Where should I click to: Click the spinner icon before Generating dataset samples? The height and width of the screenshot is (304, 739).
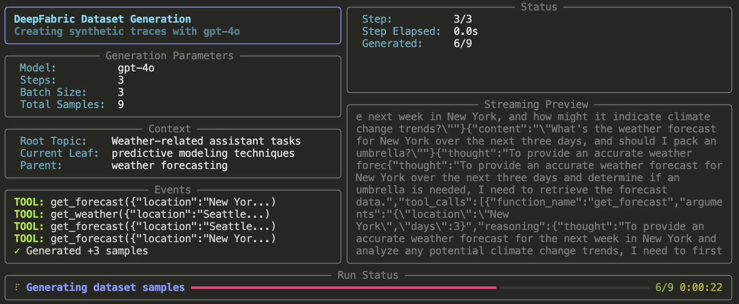(x=17, y=287)
